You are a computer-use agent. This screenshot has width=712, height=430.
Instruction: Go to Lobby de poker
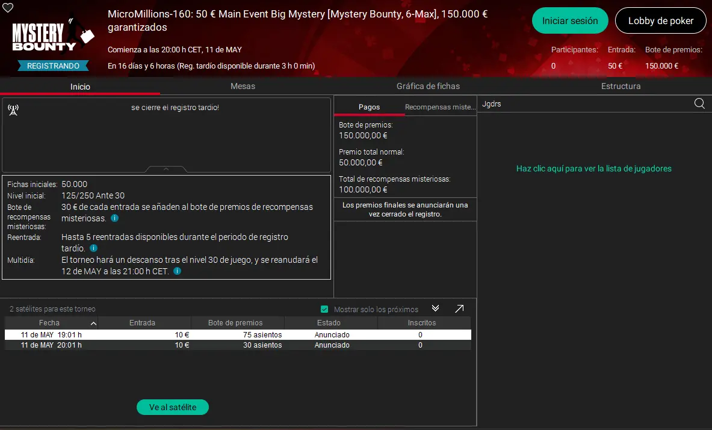[x=660, y=20]
